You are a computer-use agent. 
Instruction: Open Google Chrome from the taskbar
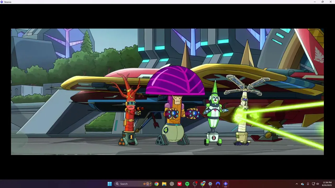[x=156, y=184]
